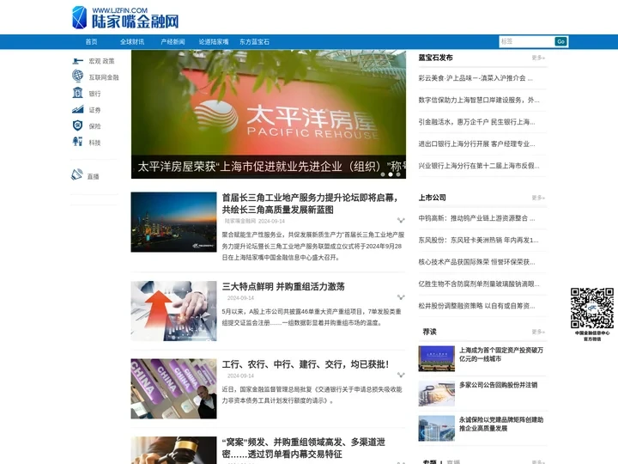The image size is (618, 464).
Task: Open 全球财讯 navigation item
Action: 132,42
